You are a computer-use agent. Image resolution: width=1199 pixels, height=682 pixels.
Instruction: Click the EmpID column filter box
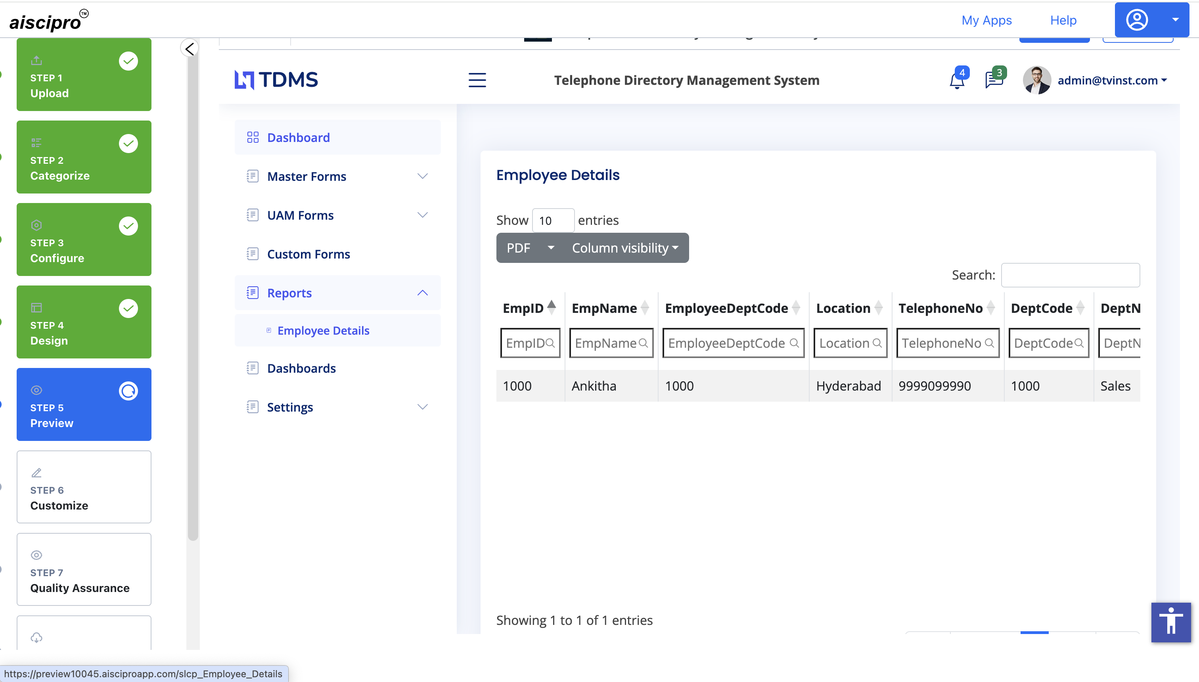click(x=530, y=343)
